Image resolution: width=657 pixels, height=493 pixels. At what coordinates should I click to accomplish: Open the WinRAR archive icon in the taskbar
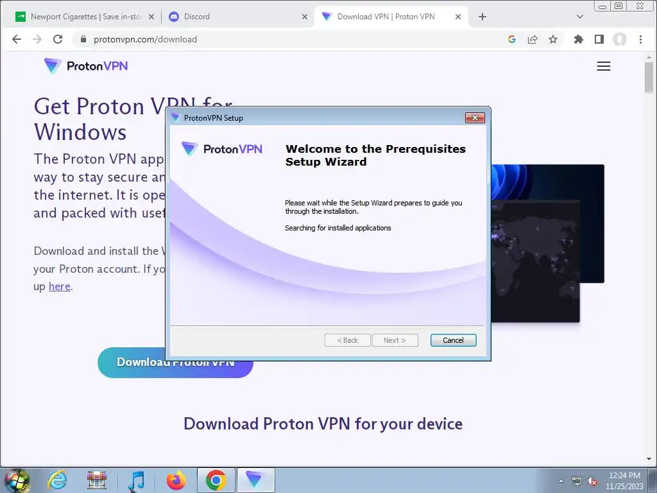pyautogui.click(x=97, y=480)
